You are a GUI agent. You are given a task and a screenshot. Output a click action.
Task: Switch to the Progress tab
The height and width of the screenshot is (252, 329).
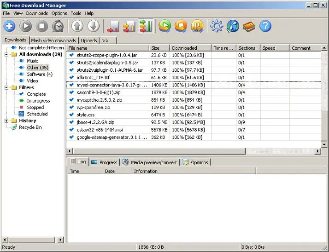tap(104, 162)
